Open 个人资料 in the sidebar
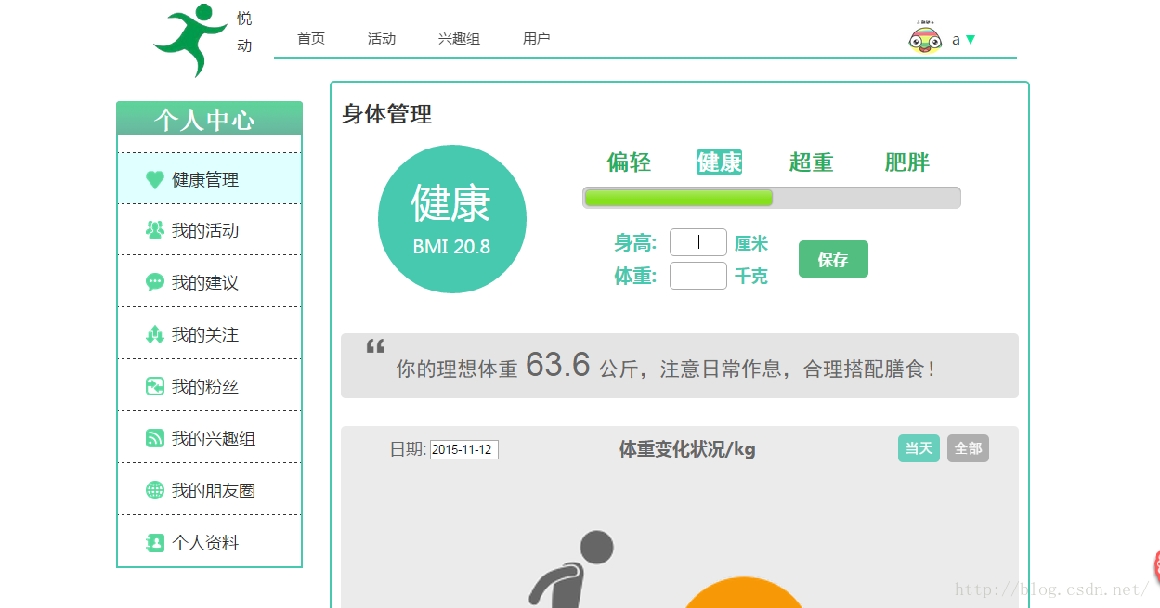Screen dimensions: 1160x608 209,542
